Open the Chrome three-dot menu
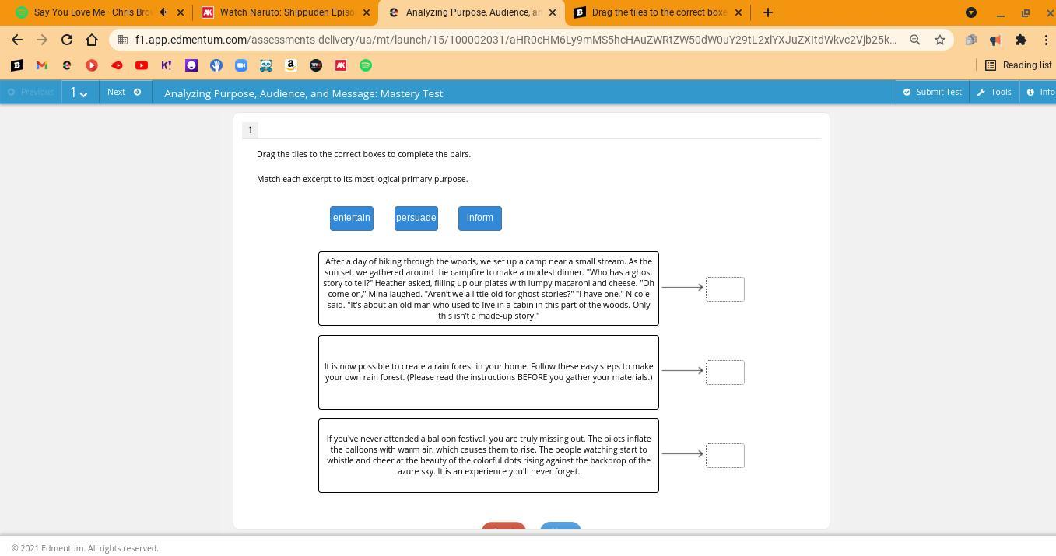The width and height of the screenshot is (1056, 556). (1045, 40)
